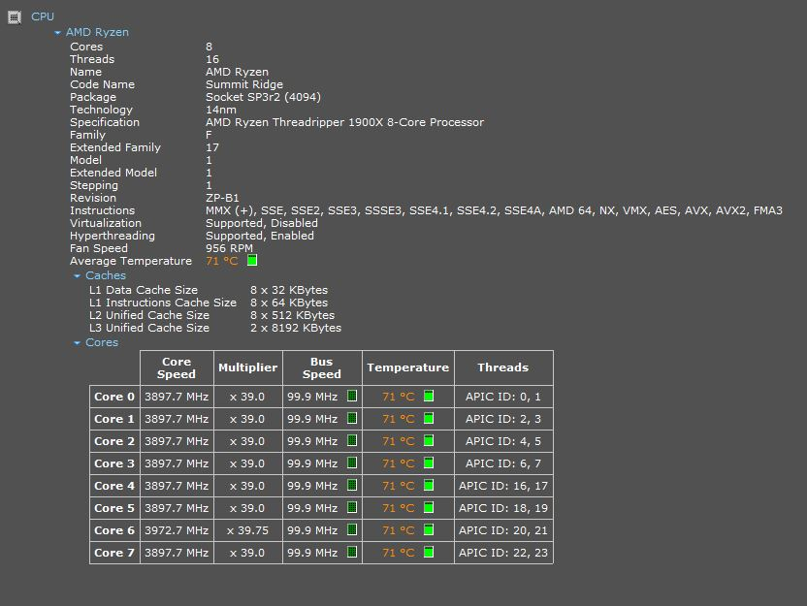Viewport: 807px width, 606px height.
Task: Click the Core 3 temperature 71 °C value
Action: point(399,463)
